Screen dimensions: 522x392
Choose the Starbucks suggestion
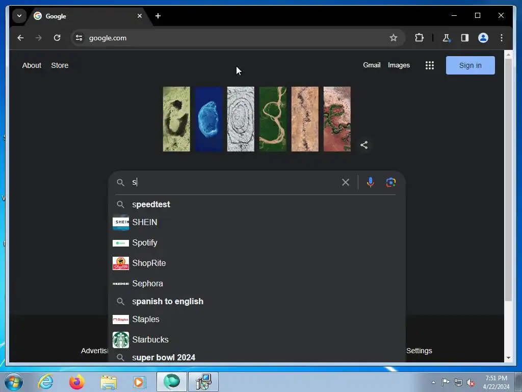click(256, 339)
